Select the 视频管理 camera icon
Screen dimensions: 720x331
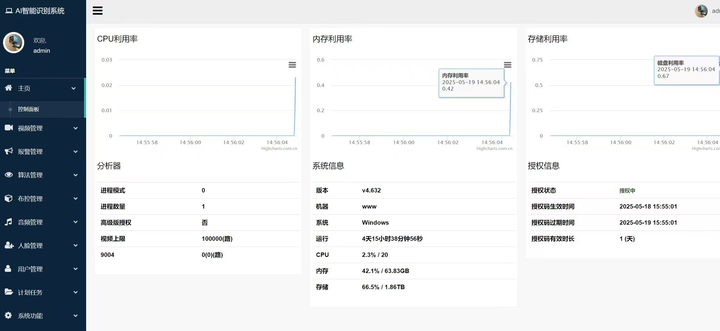point(9,128)
